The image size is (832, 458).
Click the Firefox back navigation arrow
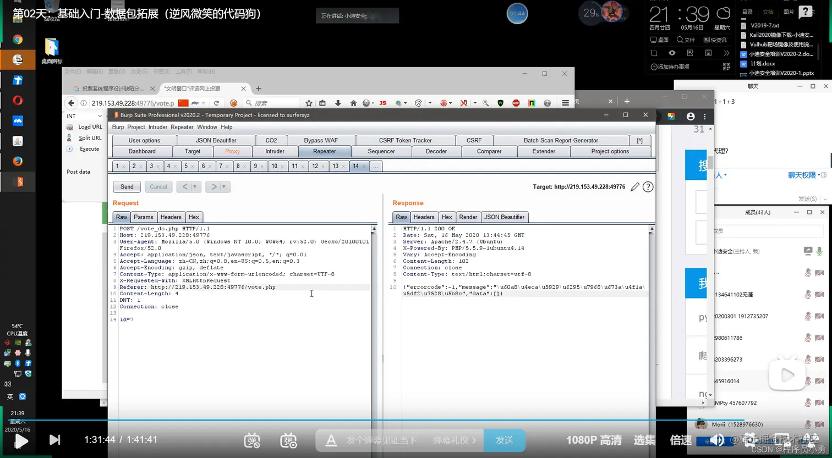coord(71,103)
